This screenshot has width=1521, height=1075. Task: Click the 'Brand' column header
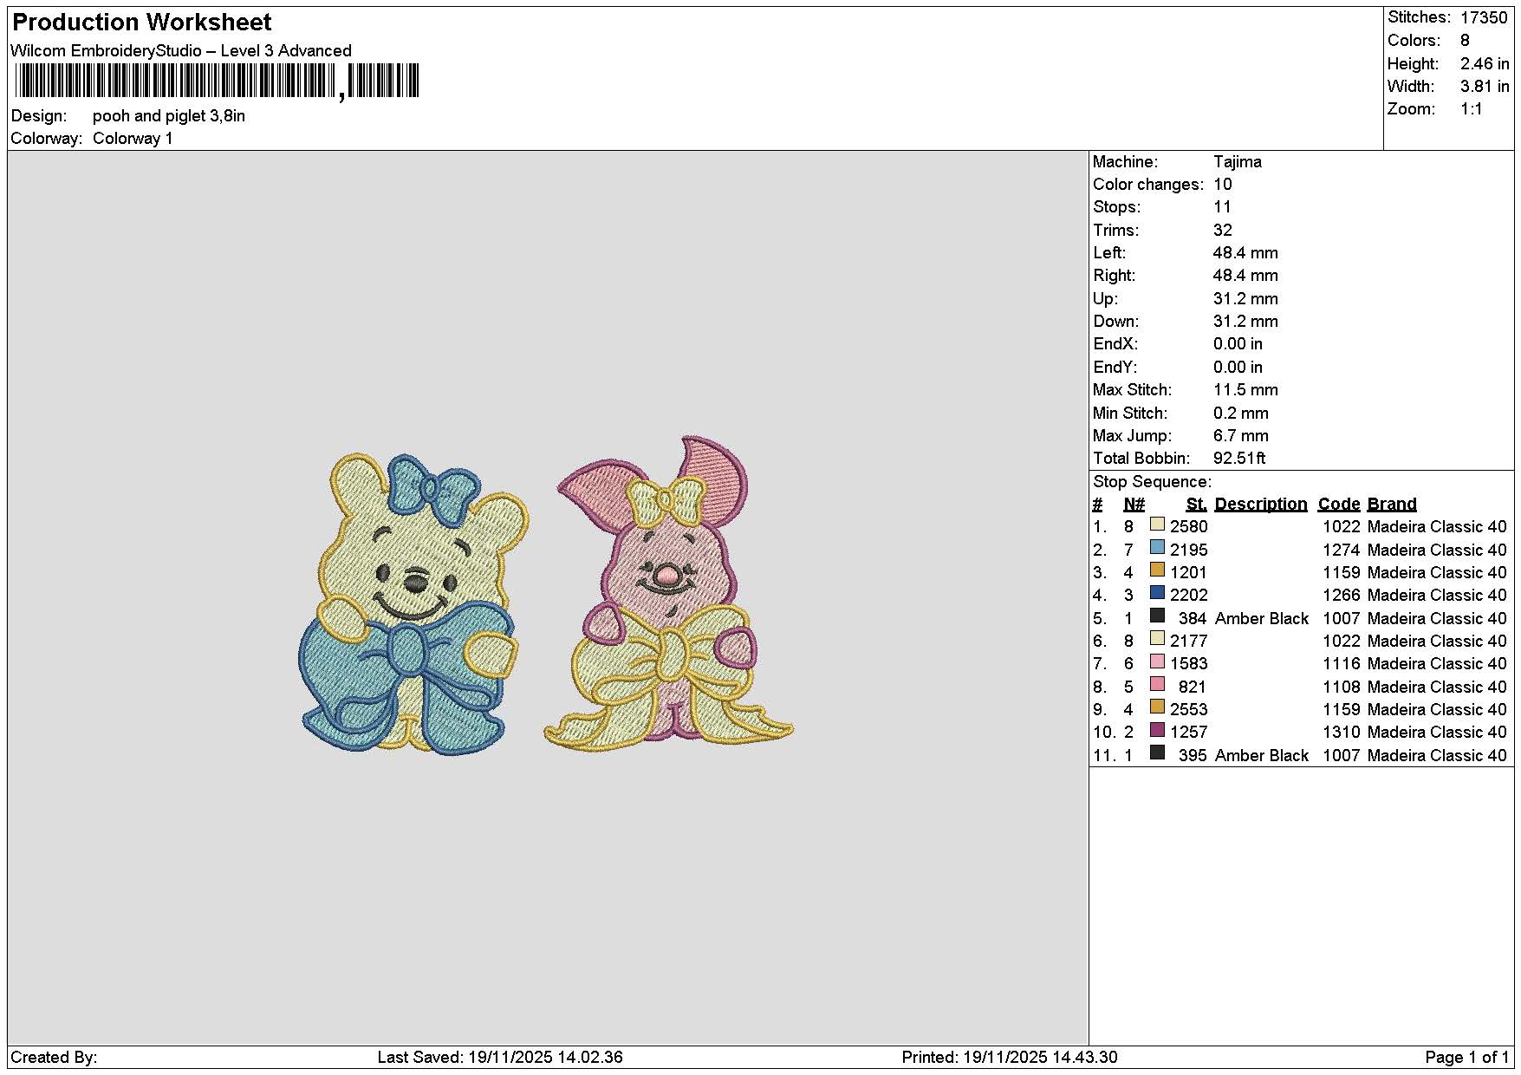[x=1392, y=505]
